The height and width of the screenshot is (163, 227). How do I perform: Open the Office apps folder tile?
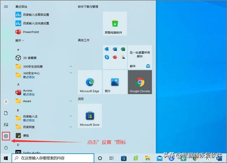pyautogui.click(x=115, y=57)
